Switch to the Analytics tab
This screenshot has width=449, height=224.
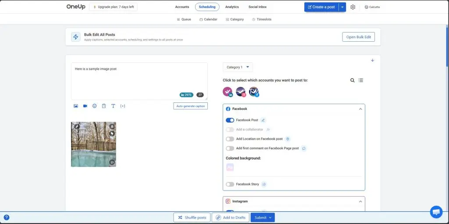point(232,7)
